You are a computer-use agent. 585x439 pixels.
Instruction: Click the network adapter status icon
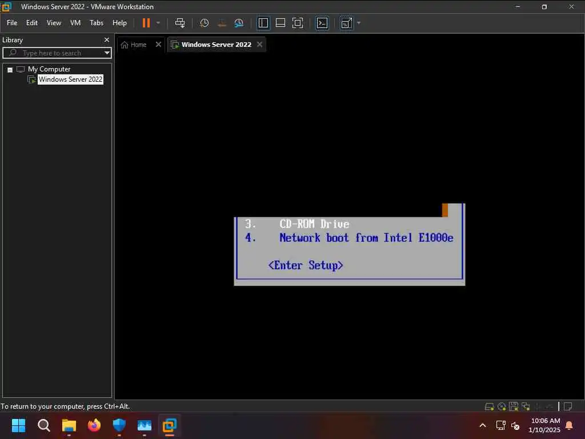coord(526,406)
